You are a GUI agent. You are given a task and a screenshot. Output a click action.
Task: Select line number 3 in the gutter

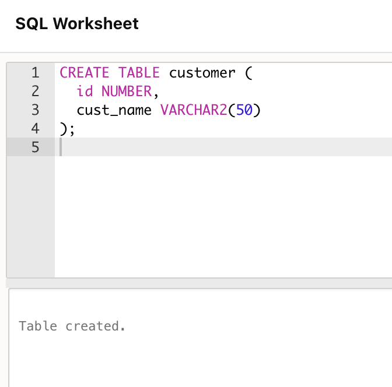[35, 110]
